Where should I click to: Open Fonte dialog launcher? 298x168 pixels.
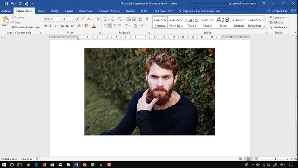(100, 33)
